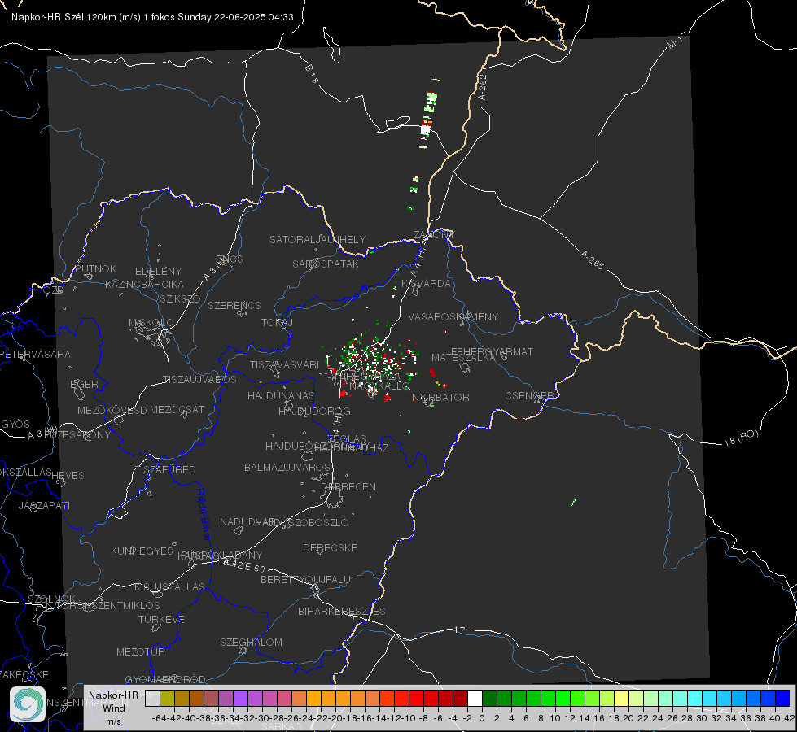Select the MISKOLC city label
Viewport: 797px width, 732px height.
tap(151, 323)
